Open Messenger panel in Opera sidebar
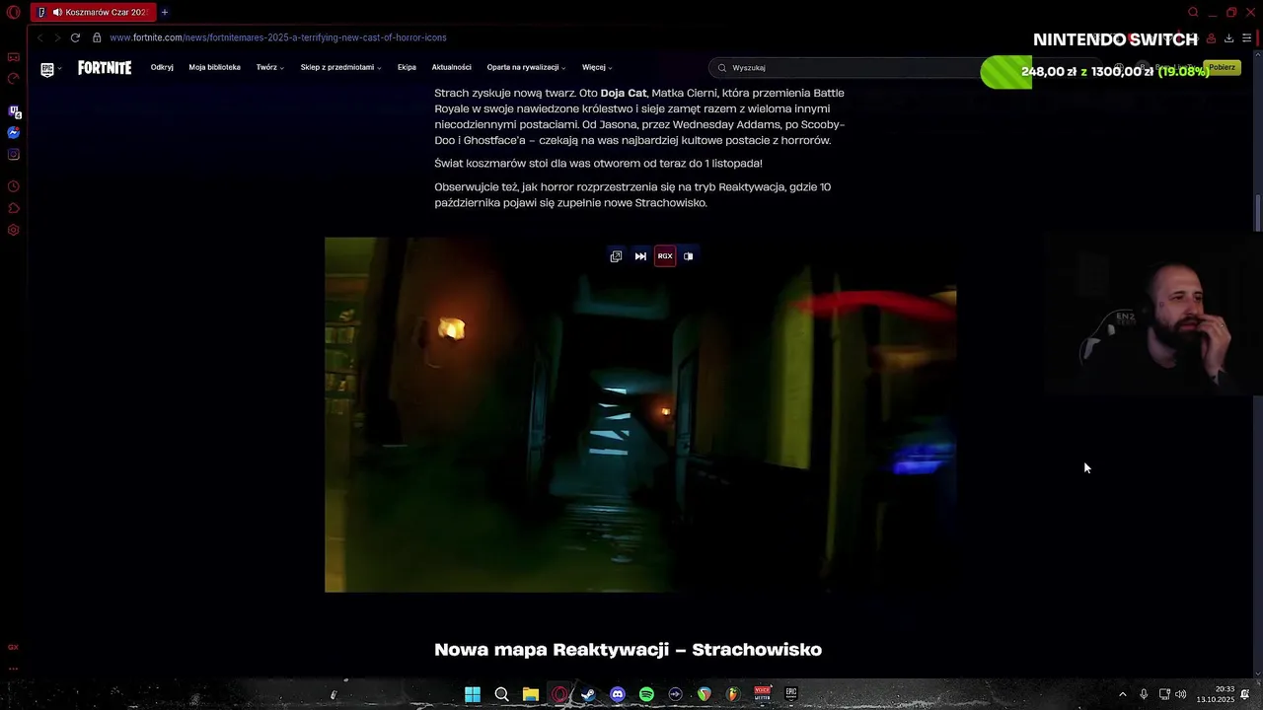 14,132
